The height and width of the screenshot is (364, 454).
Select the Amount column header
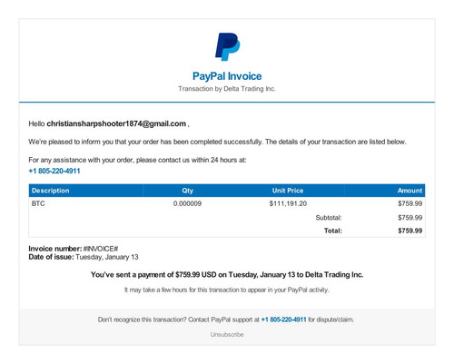pos(410,191)
